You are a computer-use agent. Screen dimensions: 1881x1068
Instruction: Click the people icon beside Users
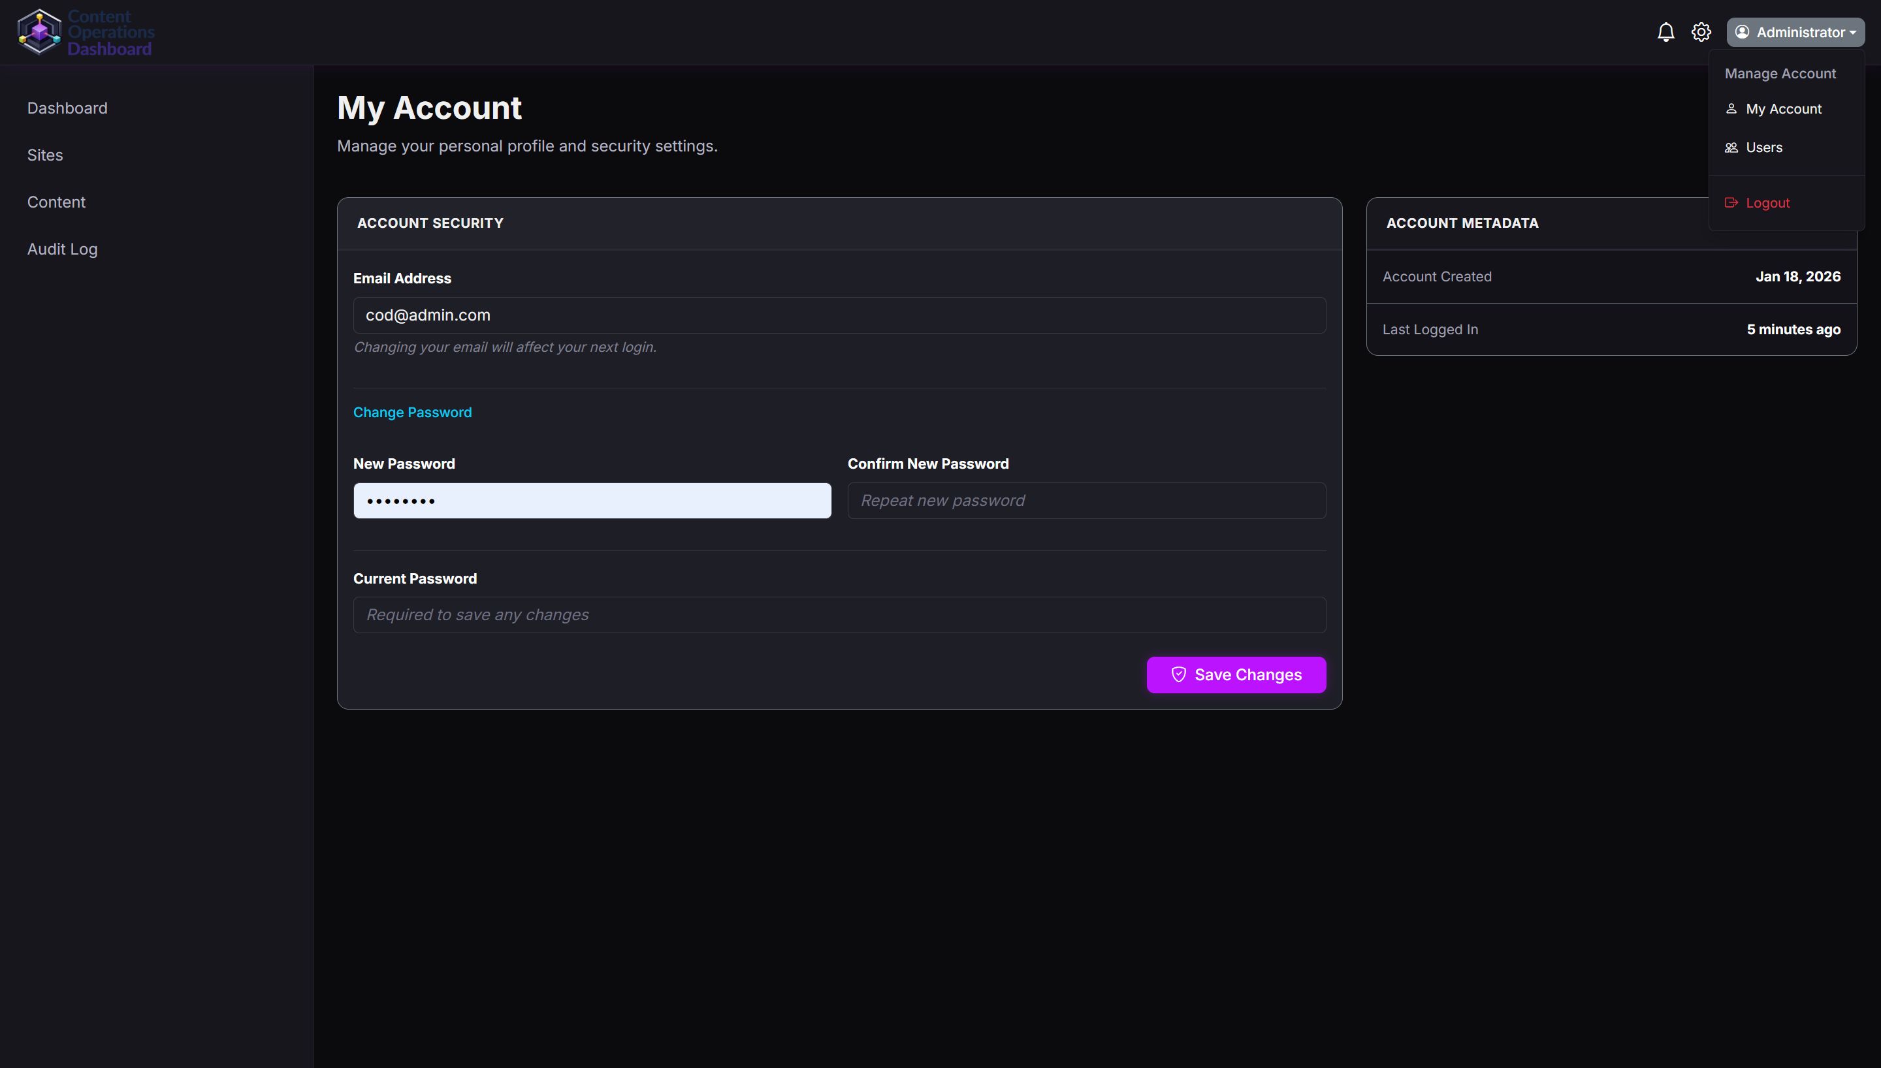click(1731, 148)
